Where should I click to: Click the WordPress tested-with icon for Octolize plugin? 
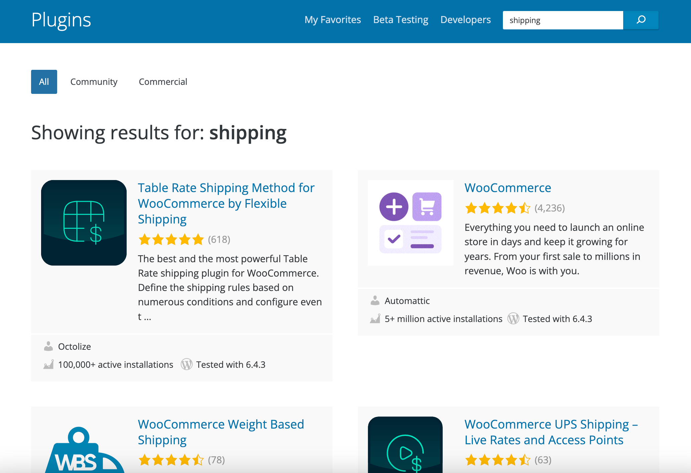coord(186,364)
